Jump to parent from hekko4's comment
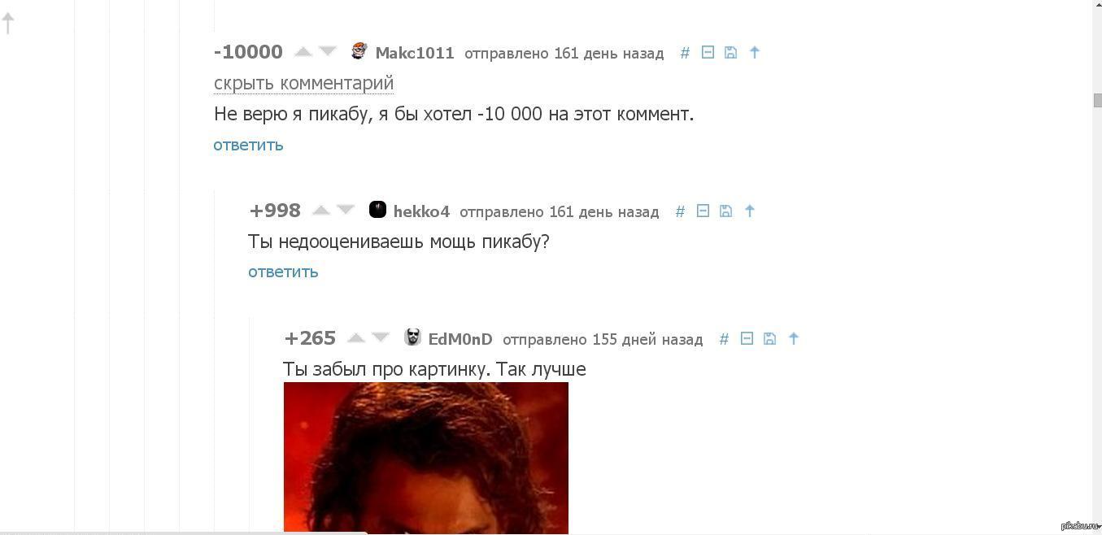Image resolution: width=1102 pixels, height=535 pixels. point(750,211)
